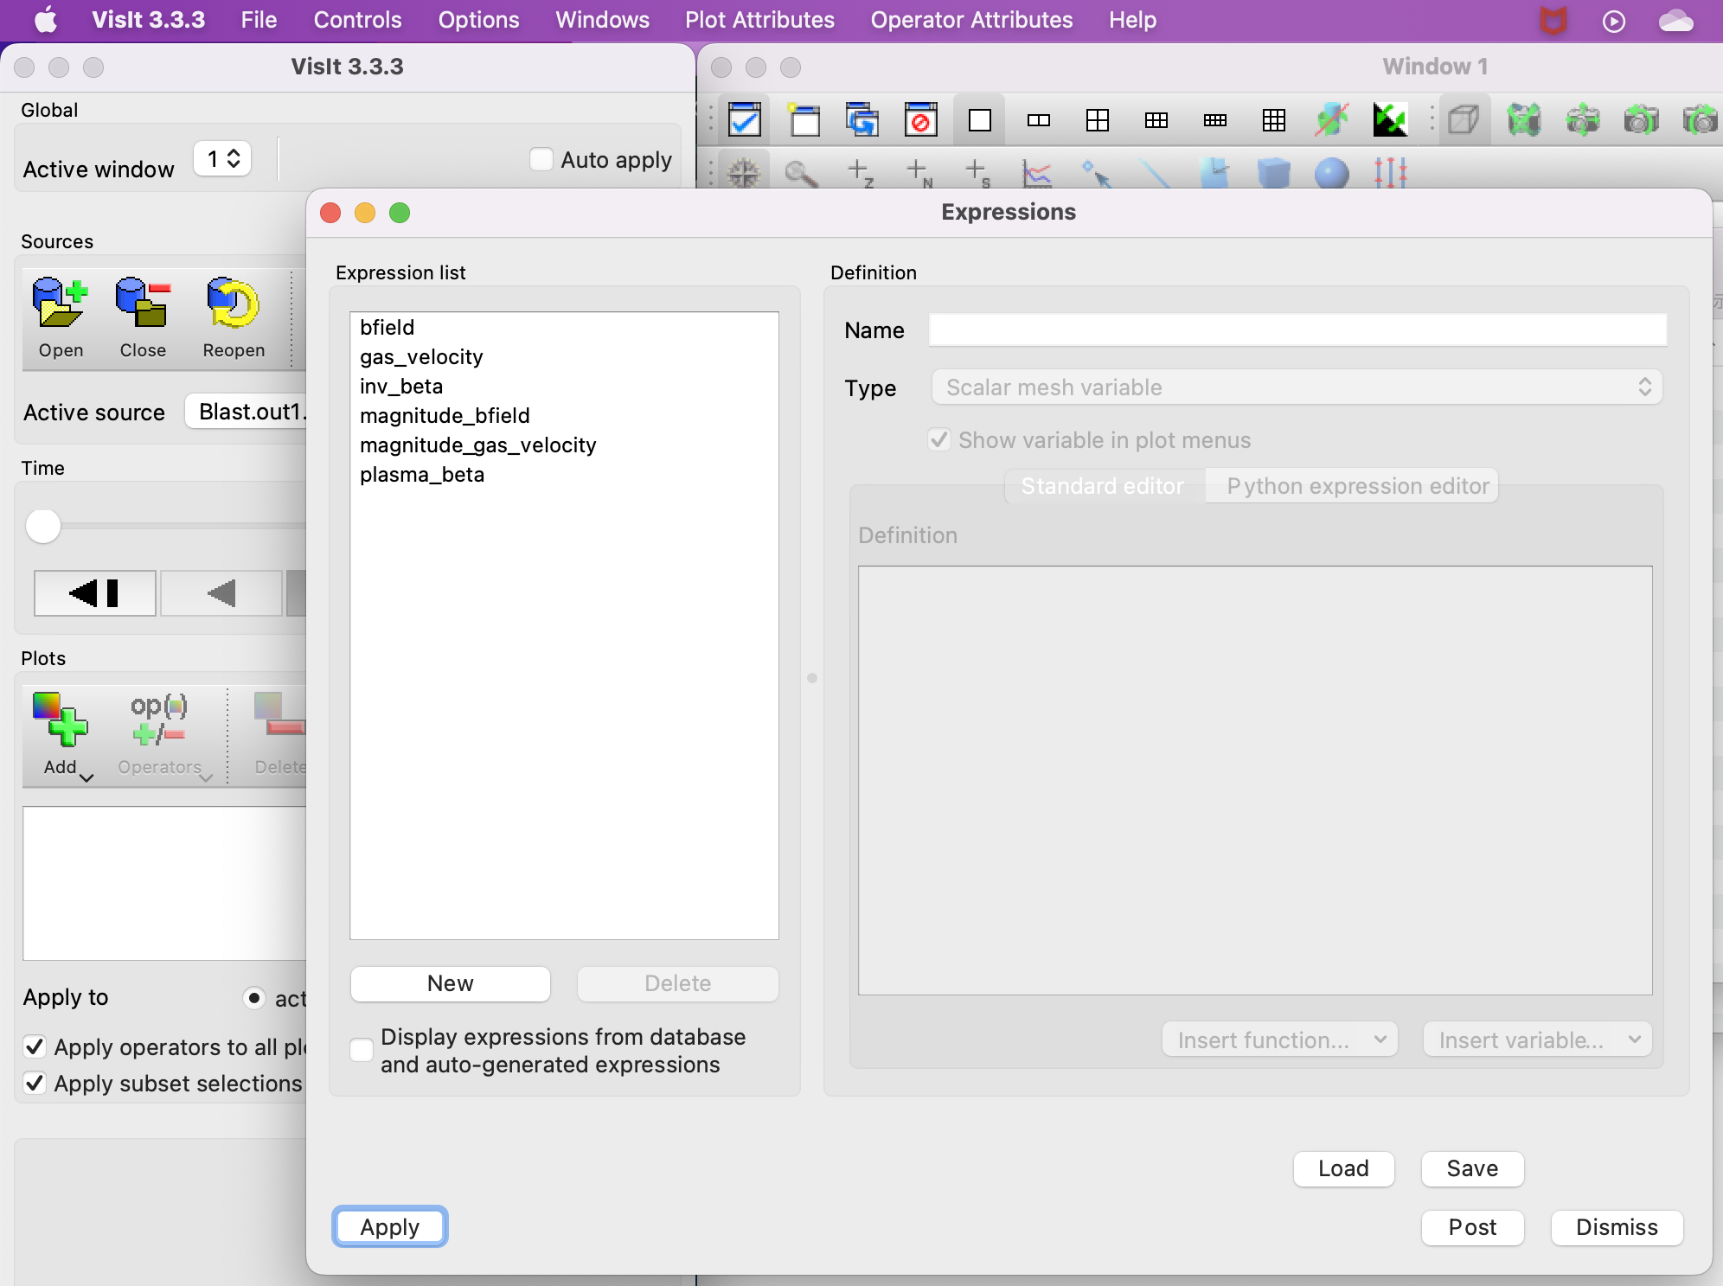Select the zone pick tool
Screen dimensions: 1723x1286
tap(861, 173)
